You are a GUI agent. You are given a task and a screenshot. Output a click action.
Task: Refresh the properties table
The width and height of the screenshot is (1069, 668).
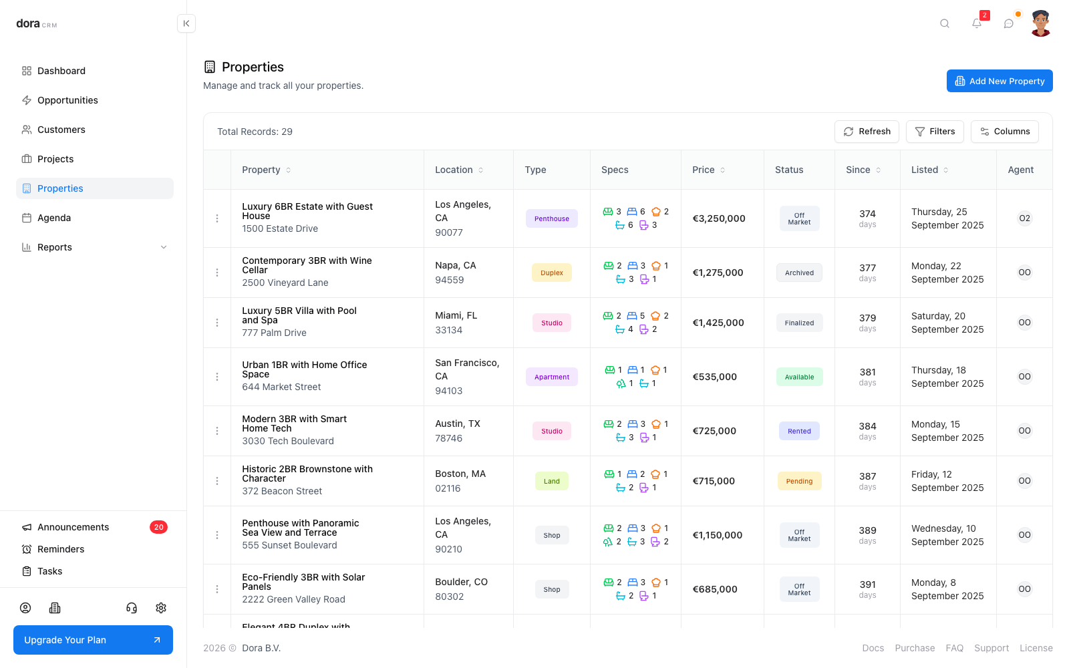coord(867,132)
